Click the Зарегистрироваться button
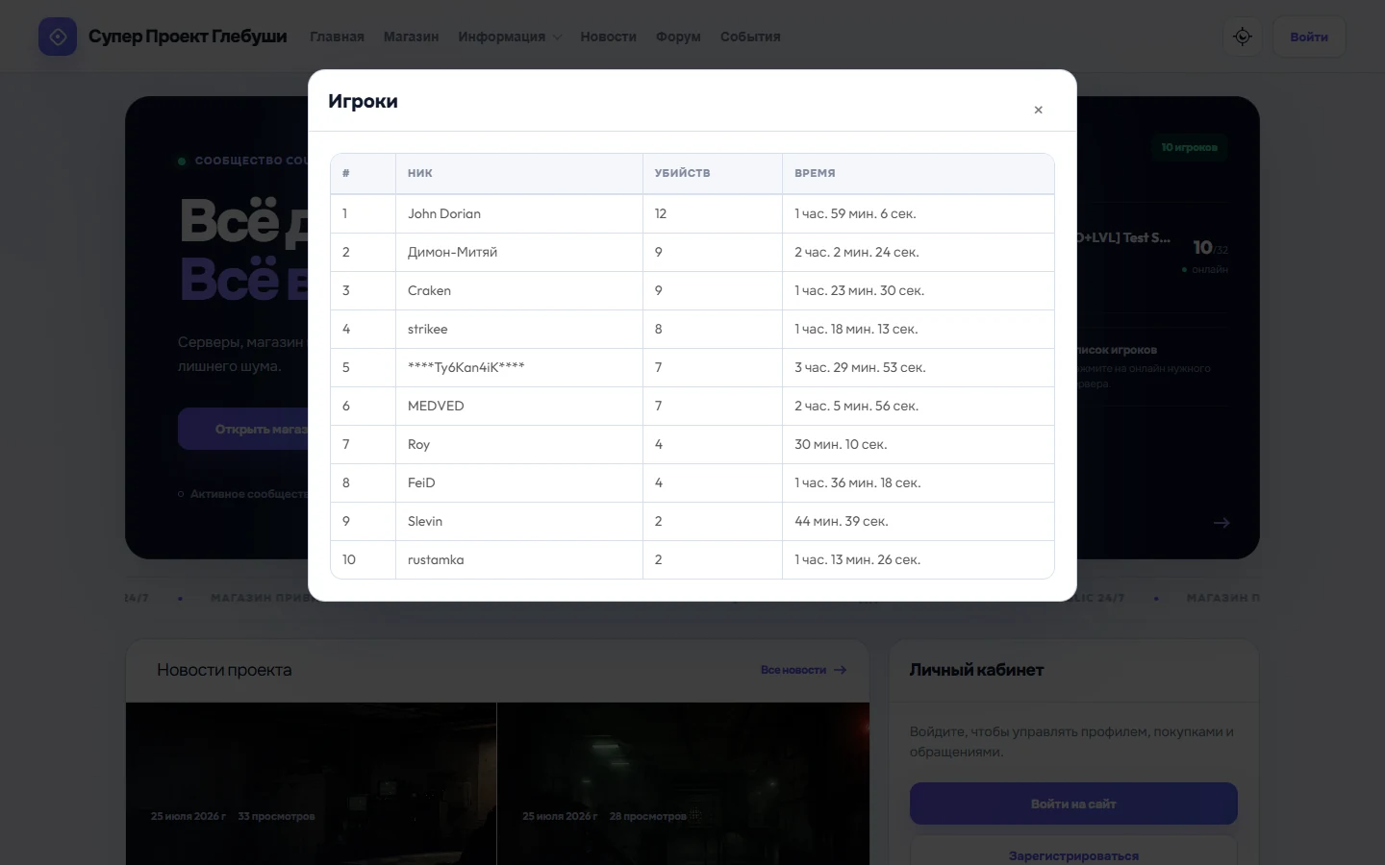This screenshot has width=1385, height=865. [1073, 854]
